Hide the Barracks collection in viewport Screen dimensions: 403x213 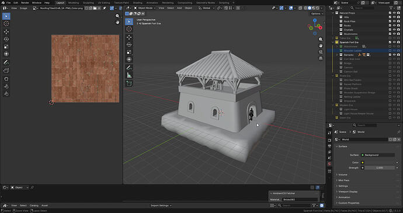point(394,55)
